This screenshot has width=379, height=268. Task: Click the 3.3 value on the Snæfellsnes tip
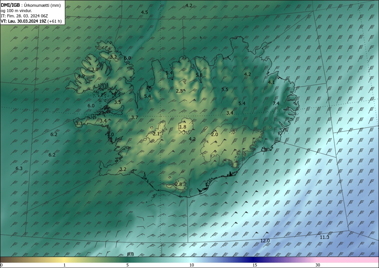(79, 124)
